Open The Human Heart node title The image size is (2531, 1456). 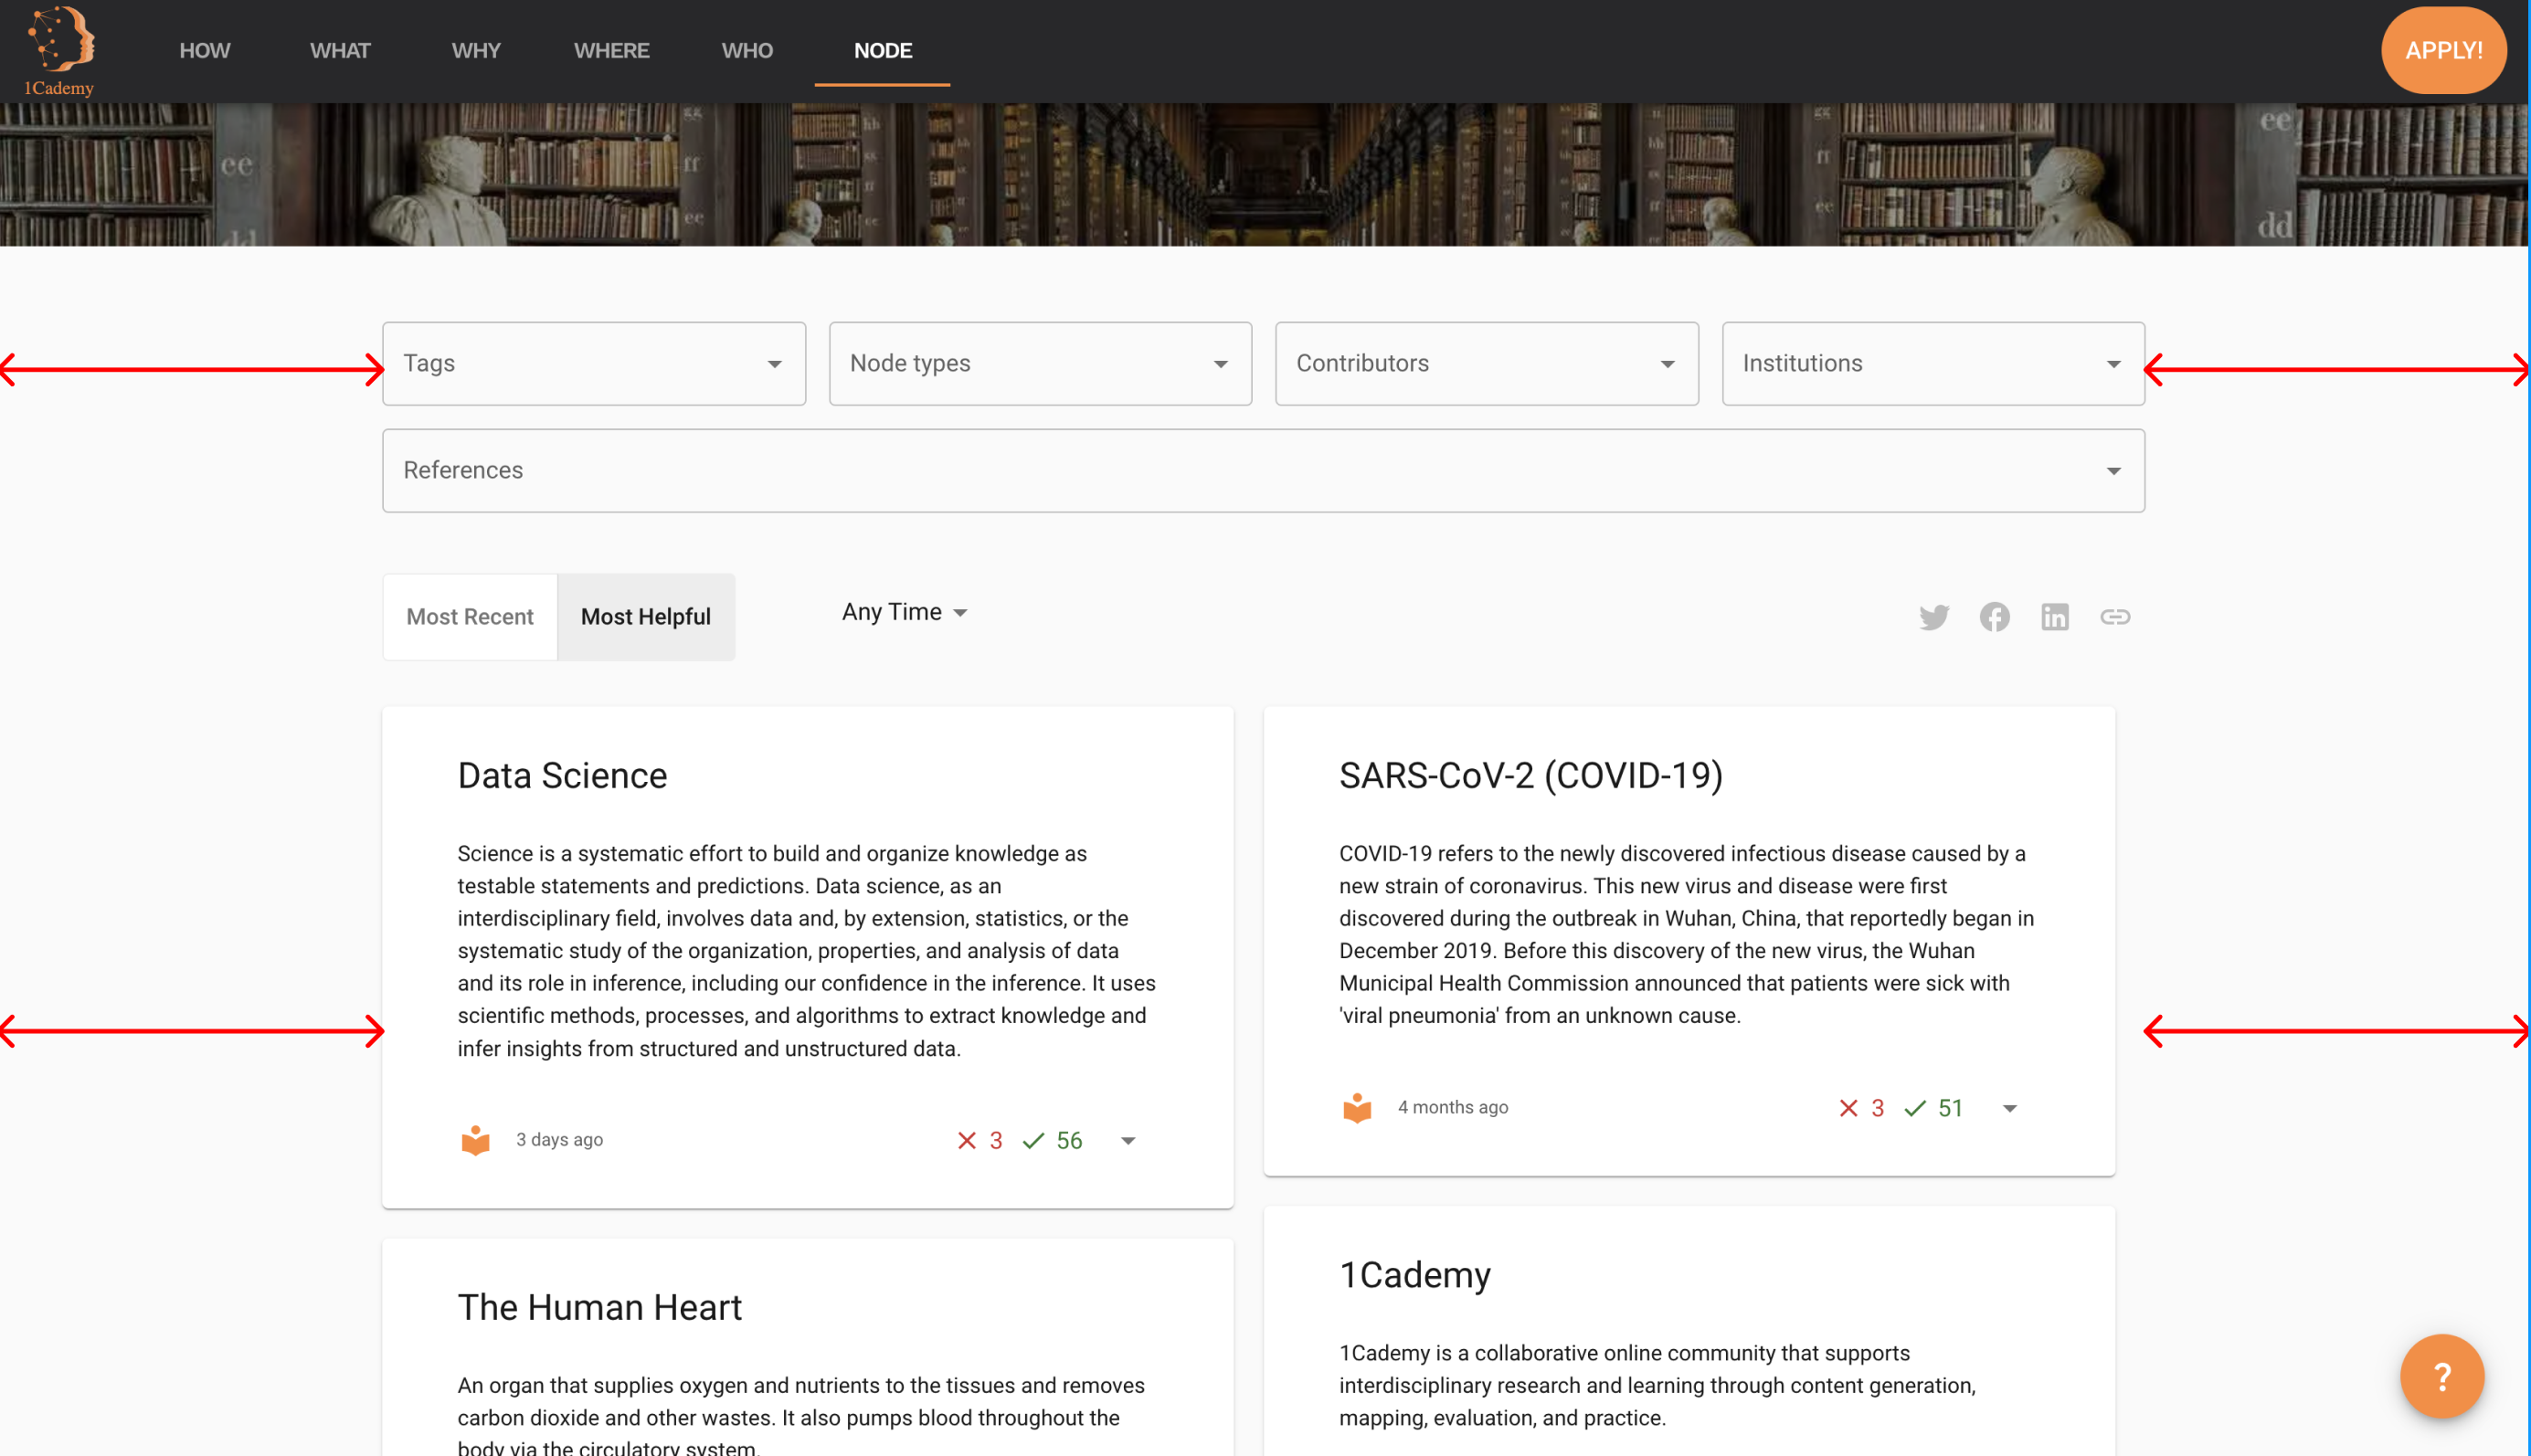pos(600,1308)
